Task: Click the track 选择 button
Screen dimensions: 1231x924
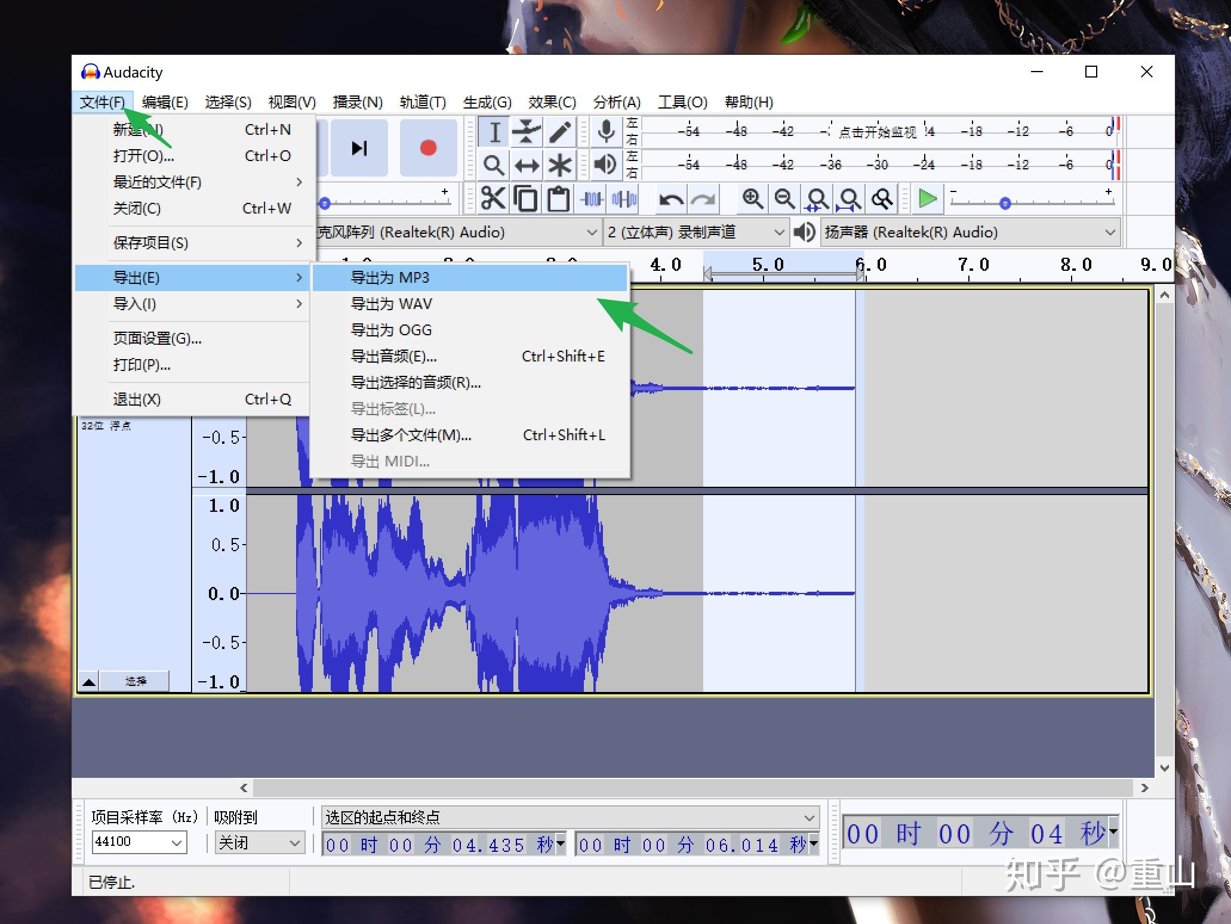Action: (x=135, y=681)
